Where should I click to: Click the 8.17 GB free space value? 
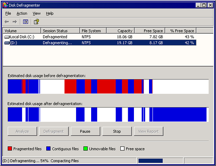pos(156,43)
